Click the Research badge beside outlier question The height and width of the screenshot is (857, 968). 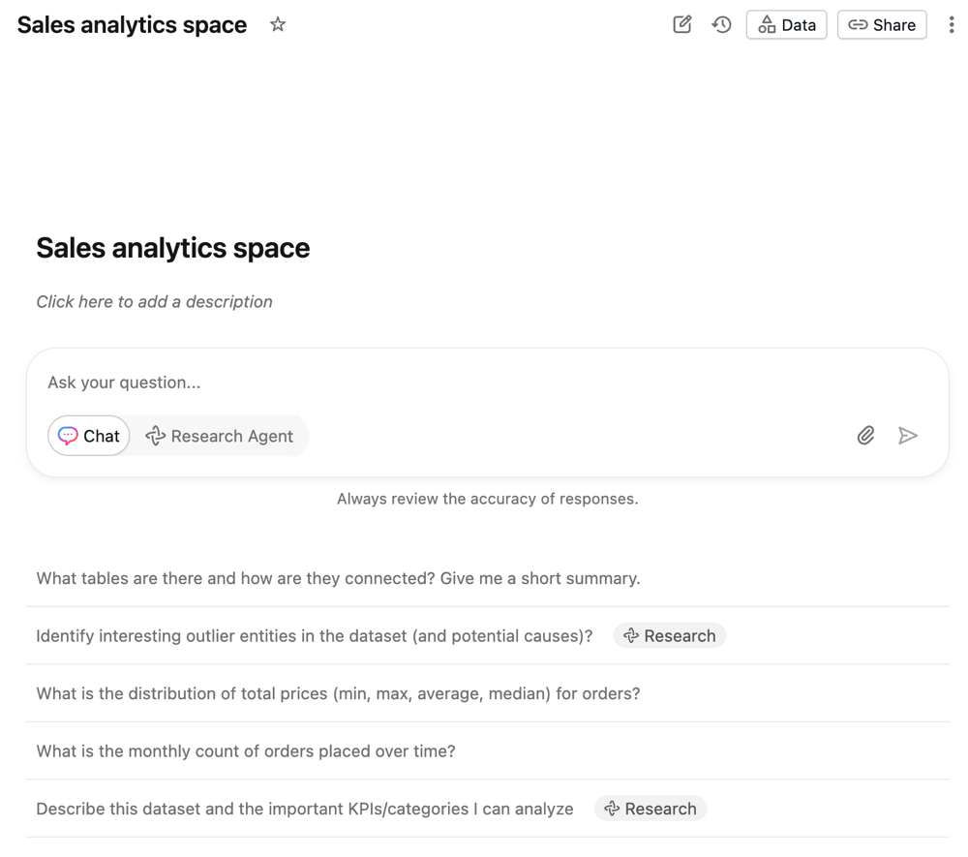670,636
